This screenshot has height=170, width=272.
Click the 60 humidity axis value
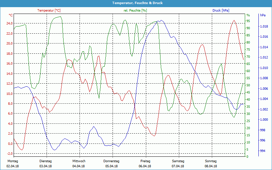point(248,71)
